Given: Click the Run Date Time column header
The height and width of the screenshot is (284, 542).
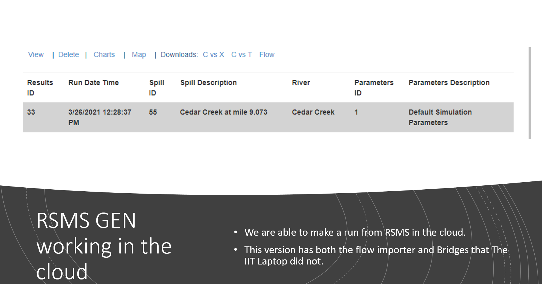Looking at the screenshot, I should [93, 83].
